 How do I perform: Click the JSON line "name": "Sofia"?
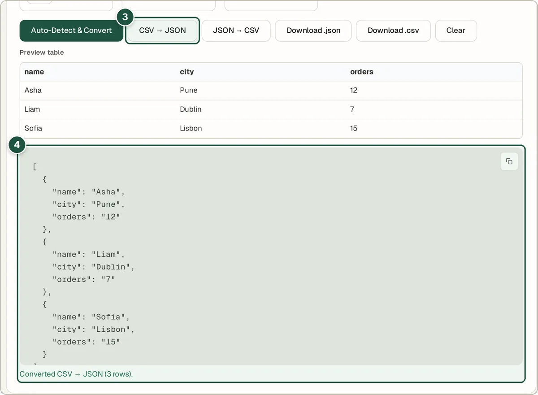[91, 317]
